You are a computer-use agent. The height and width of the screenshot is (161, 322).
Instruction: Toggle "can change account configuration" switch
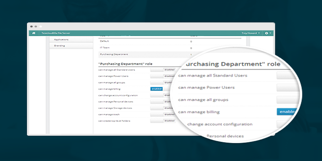[163, 95]
